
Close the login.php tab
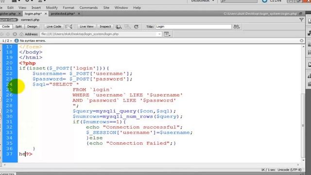[x=46, y=14]
